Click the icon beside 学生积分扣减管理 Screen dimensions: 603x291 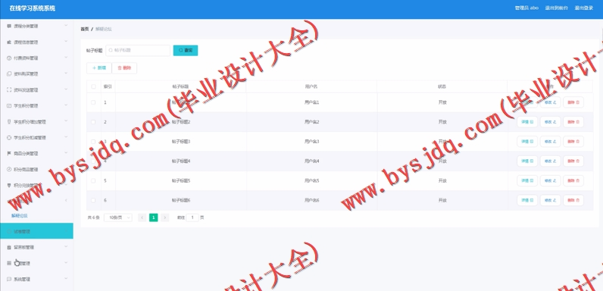[9, 137]
